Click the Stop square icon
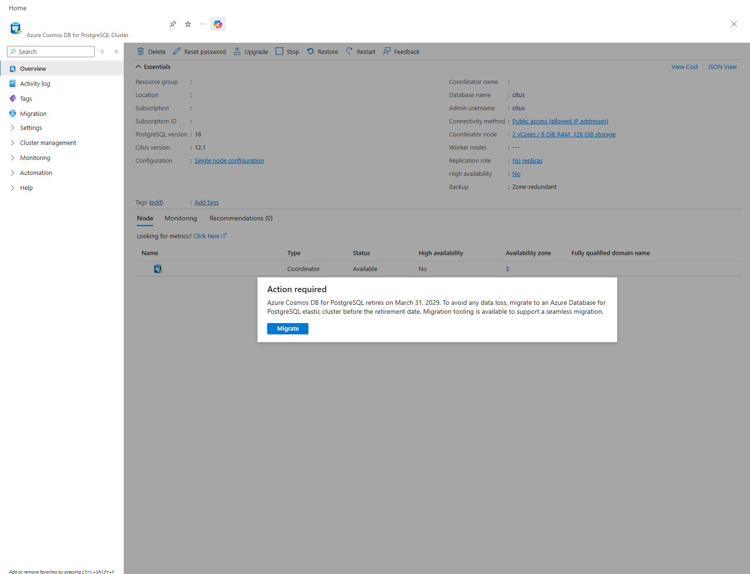750x574 pixels. pos(279,51)
